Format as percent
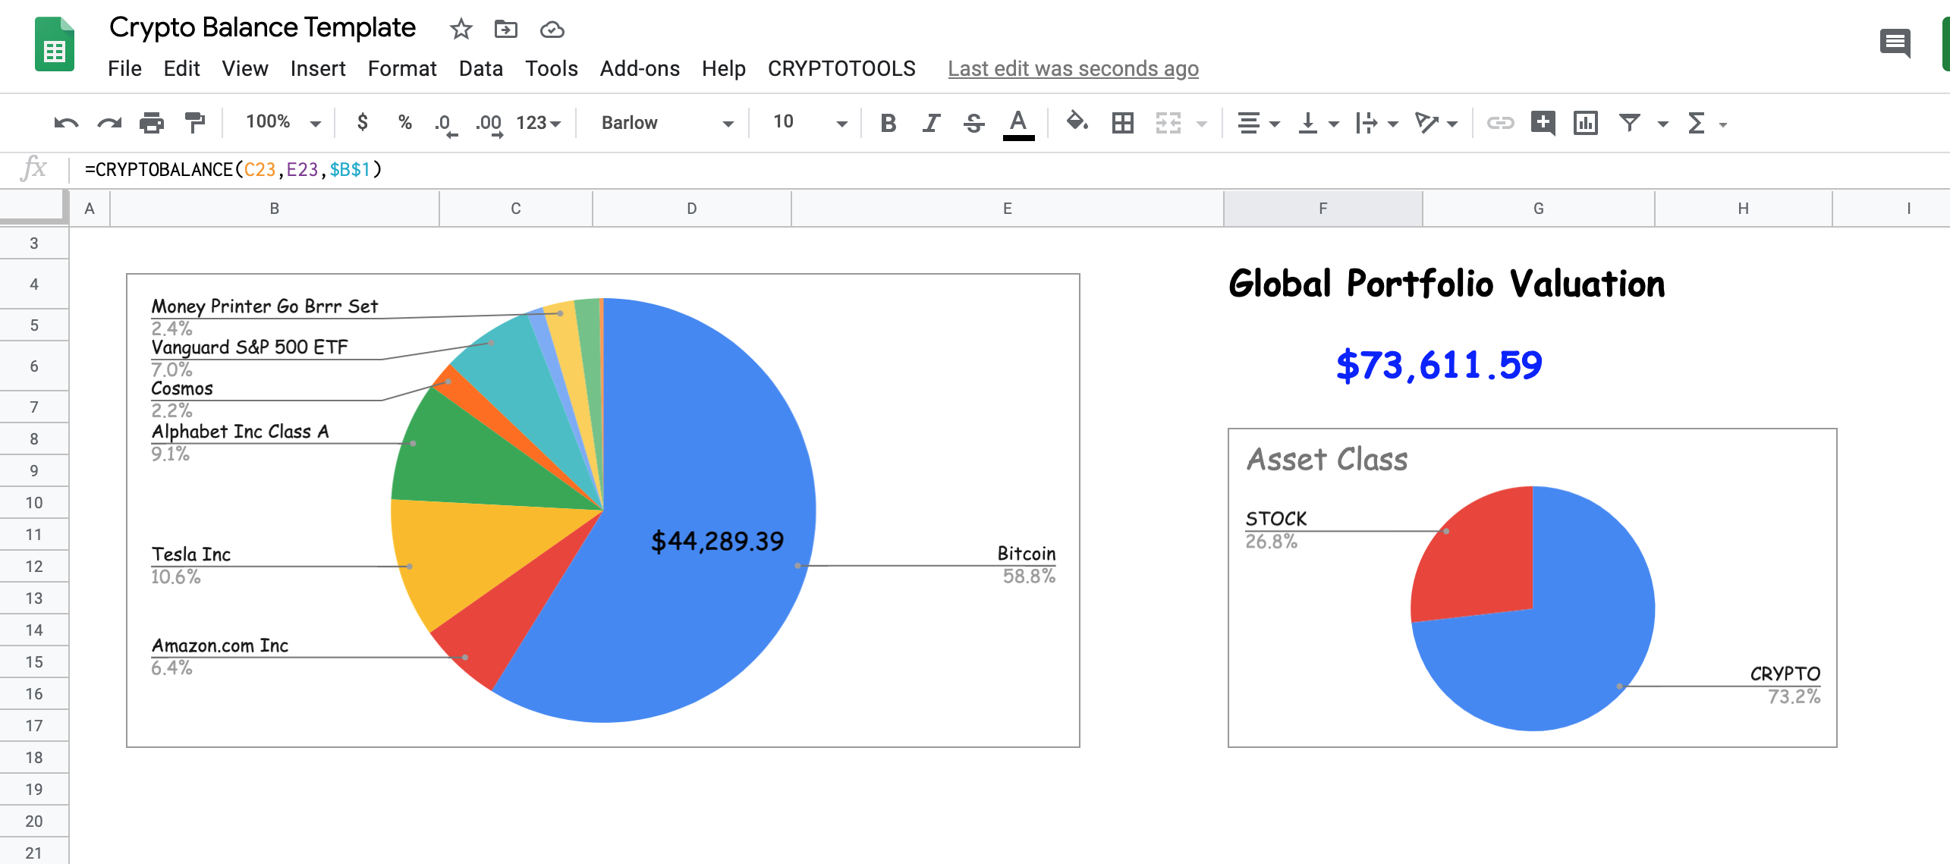 [405, 123]
